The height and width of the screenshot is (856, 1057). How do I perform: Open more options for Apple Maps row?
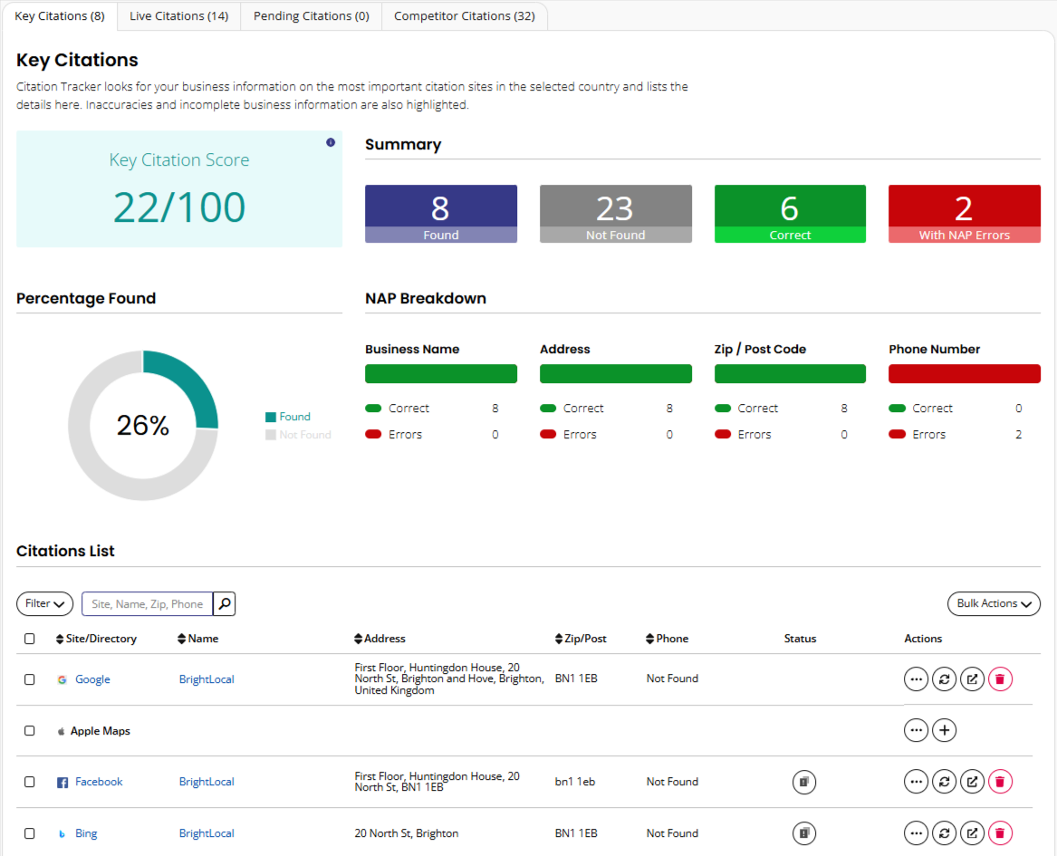(x=916, y=730)
